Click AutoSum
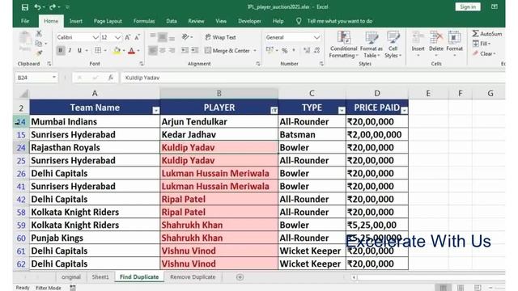 click(487, 34)
